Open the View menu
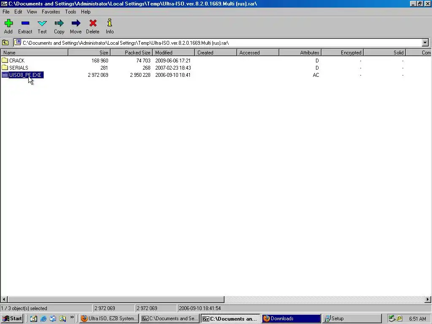Image resolution: width=432 pixels, height=324 pixels. (x=32, y=12)
